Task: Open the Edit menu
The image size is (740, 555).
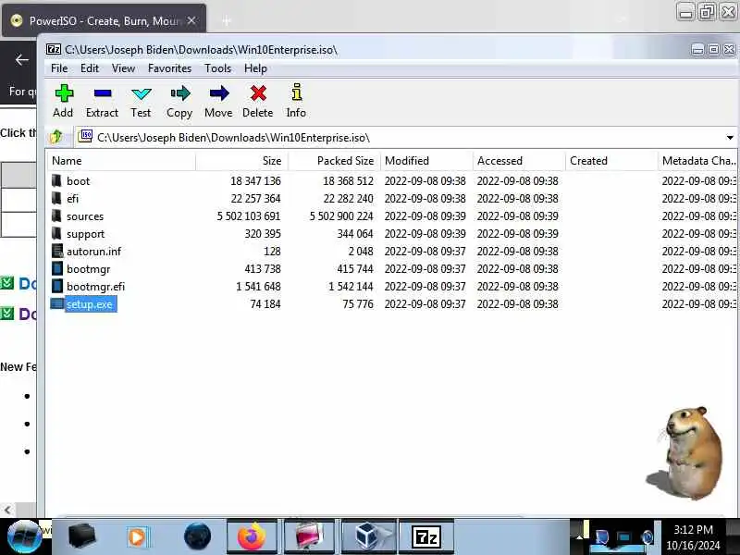Action: click(x=90, y=68)
